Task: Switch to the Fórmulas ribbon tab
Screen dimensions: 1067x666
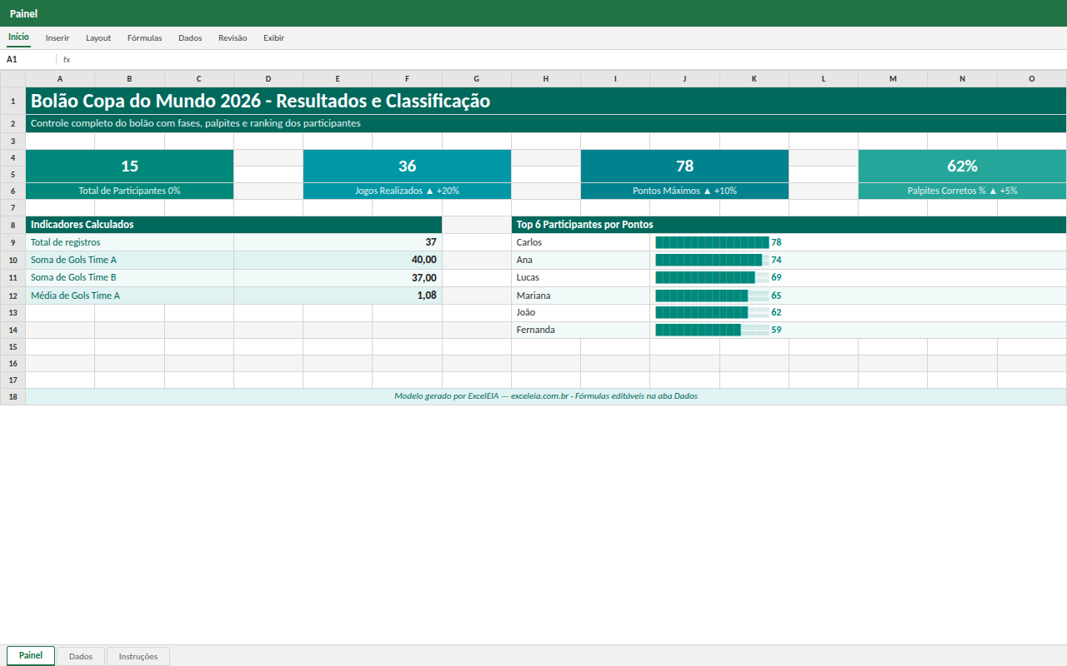Action: (144, 37)
